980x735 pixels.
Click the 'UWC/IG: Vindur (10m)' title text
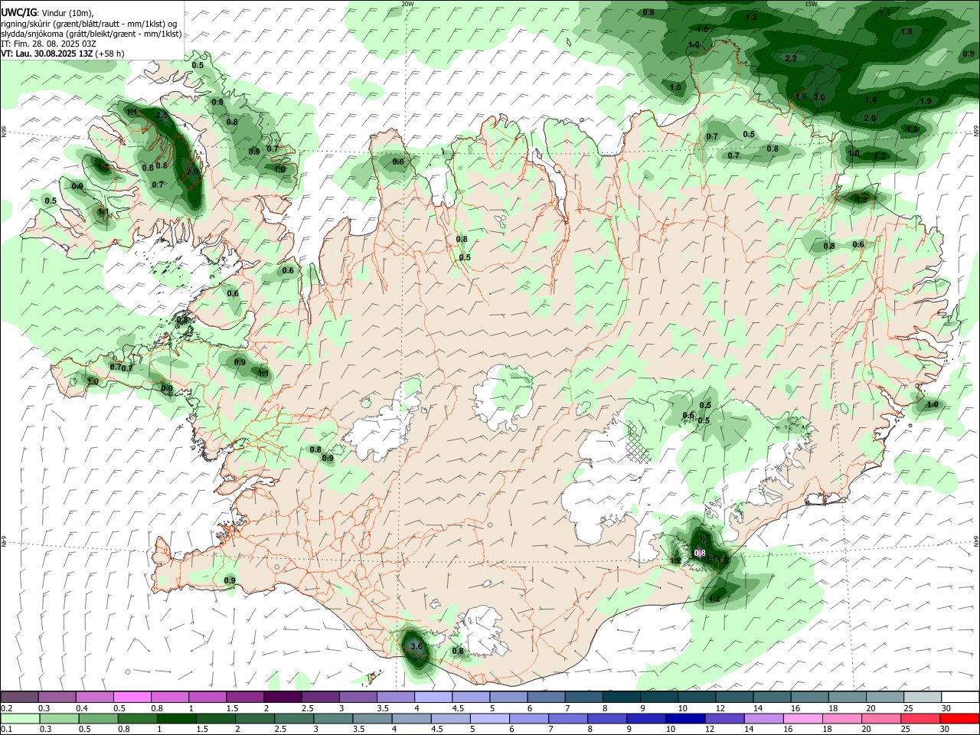click(47, 13)
